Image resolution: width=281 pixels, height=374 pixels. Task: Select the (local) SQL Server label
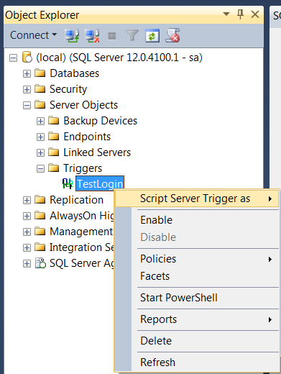119,58
